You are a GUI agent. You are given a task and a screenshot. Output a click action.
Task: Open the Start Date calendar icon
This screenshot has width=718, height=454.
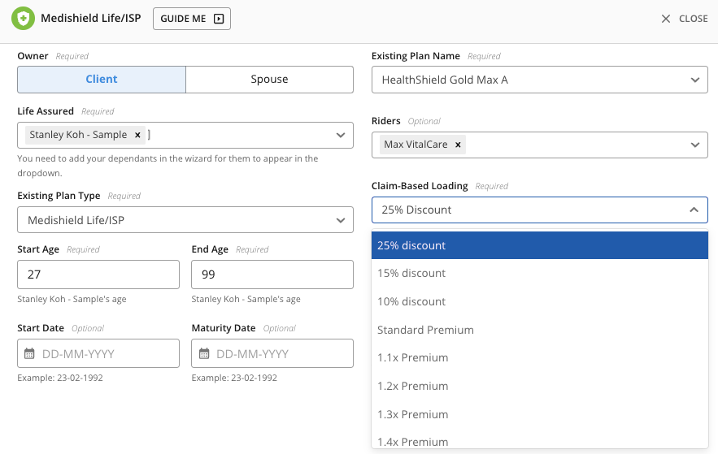(x=29, y=353)
